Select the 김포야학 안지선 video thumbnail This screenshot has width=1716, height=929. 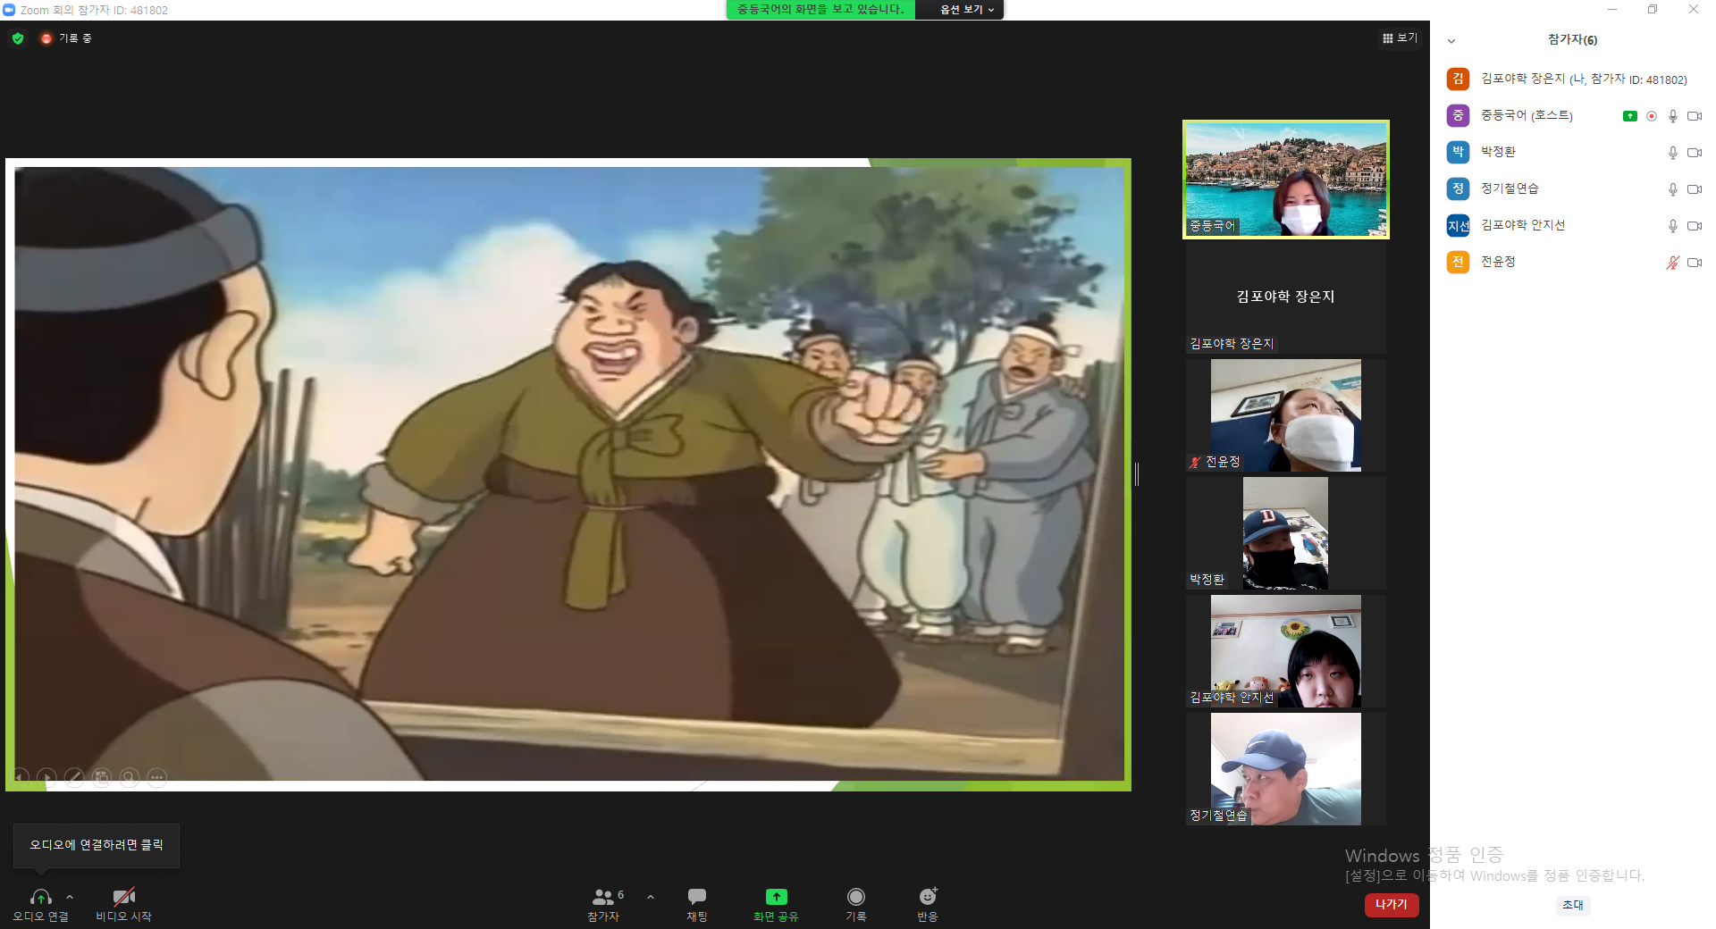click(1286, 651)
